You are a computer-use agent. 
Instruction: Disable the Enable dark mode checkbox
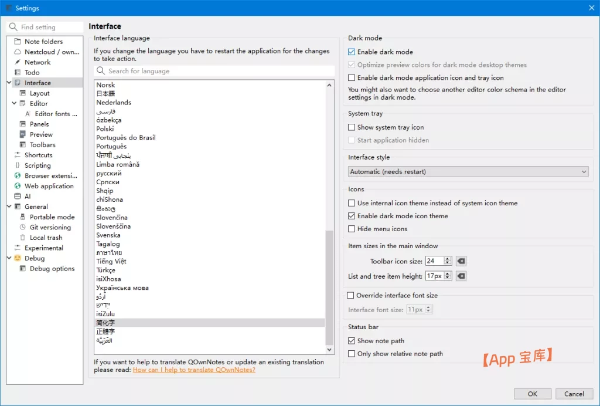352,52
